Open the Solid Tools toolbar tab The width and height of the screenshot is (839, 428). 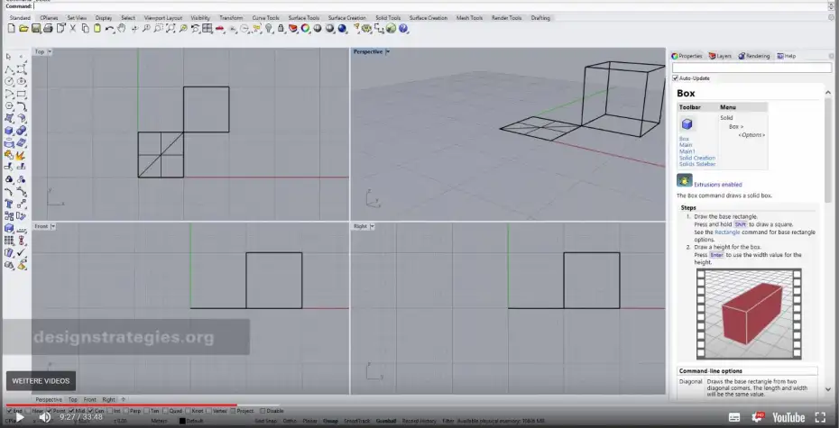click(x=388, y=18)
